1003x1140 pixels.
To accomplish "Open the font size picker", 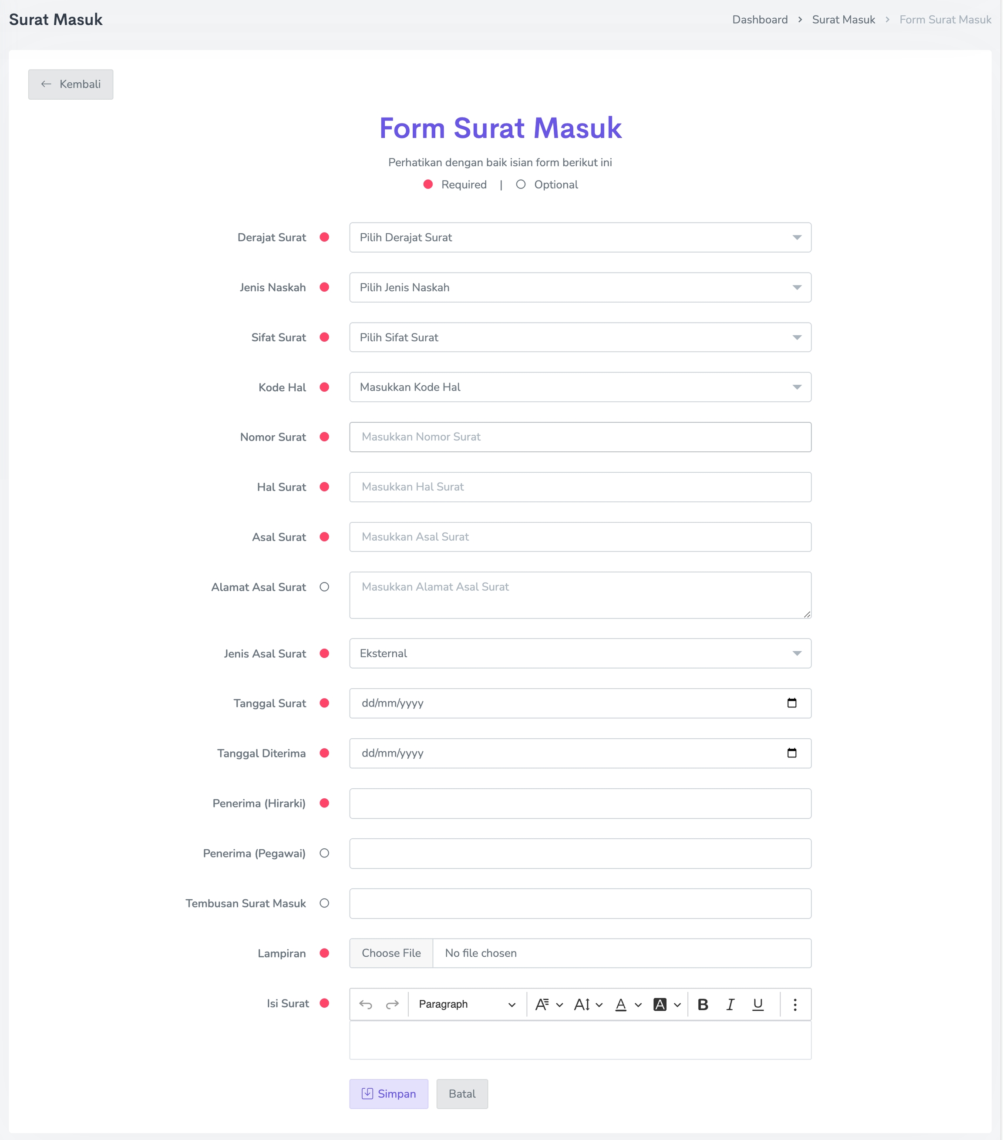I will click(x=588, y=1005).
